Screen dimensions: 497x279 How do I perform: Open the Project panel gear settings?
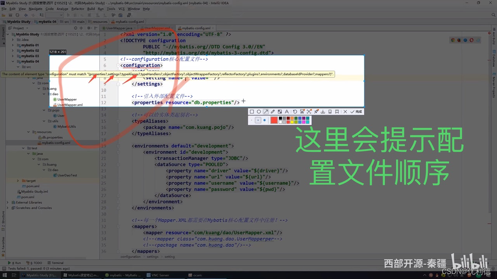pos(89,28)
